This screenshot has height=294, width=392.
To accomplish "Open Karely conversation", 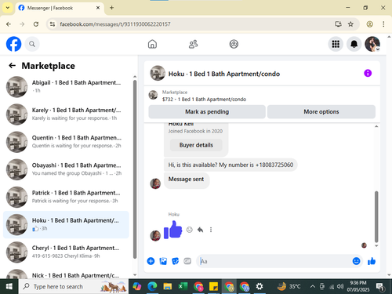I will [66, 114].
